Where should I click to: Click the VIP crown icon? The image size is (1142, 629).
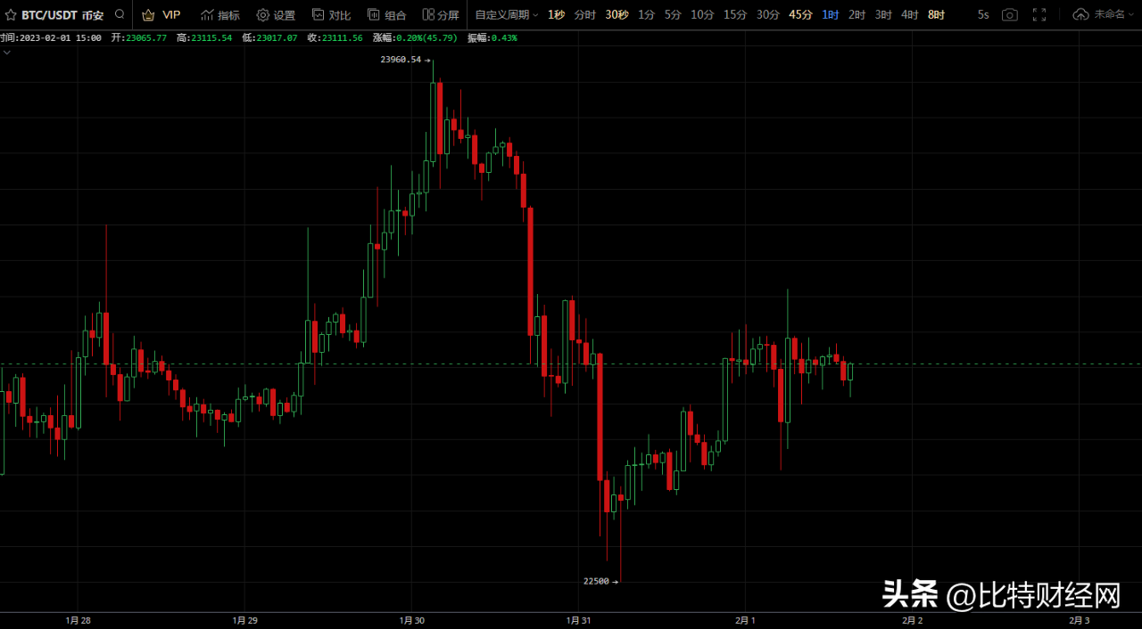pyautogui.click(x=149, y=15)
